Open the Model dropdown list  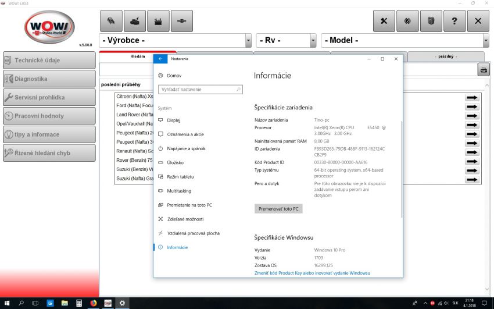pyautogui.click(x=485, y=41)
